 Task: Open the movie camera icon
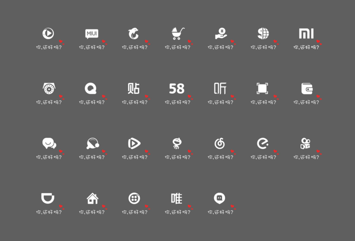pos(305,143)
